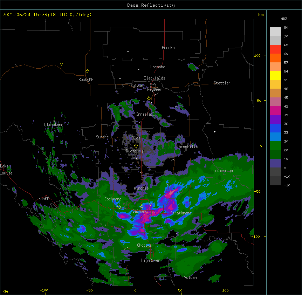This screenshot has height=295, width=302.
Task: Select the light gray 70-80 dBZ legend swatch
Action: point(275,32)
